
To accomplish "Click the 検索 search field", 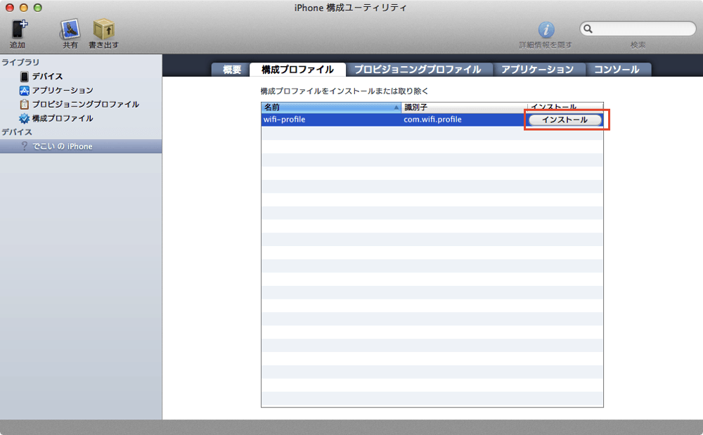I will coord(638,29).
